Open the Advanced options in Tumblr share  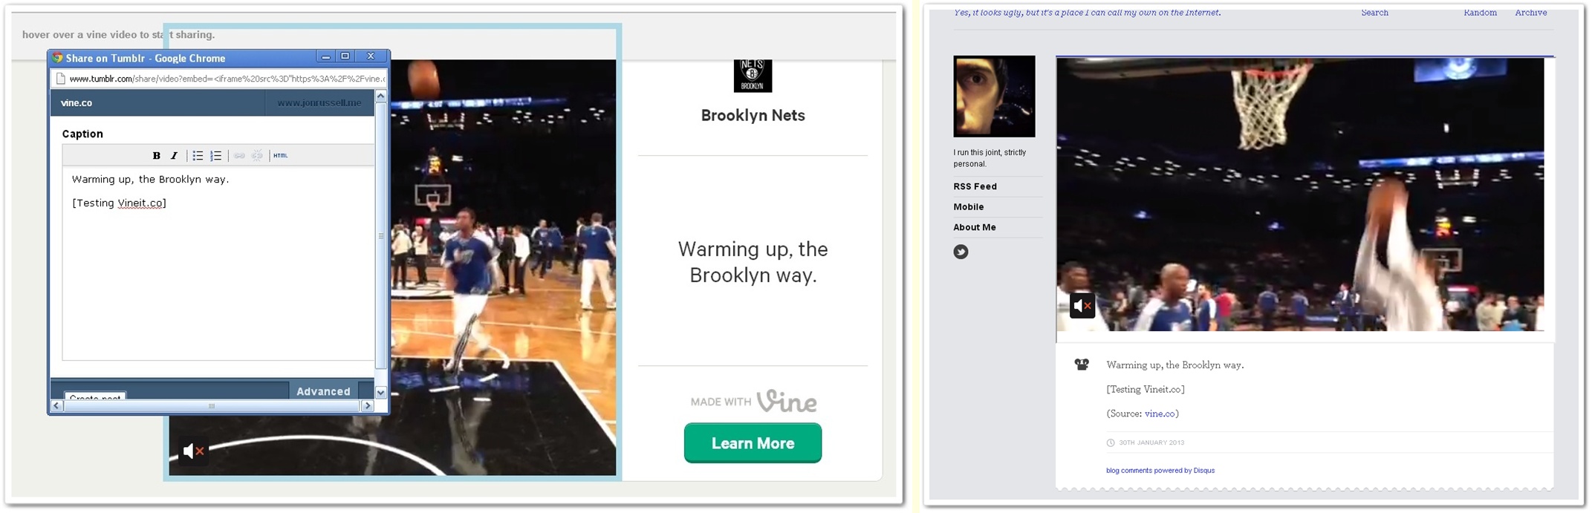pos(323,391)
